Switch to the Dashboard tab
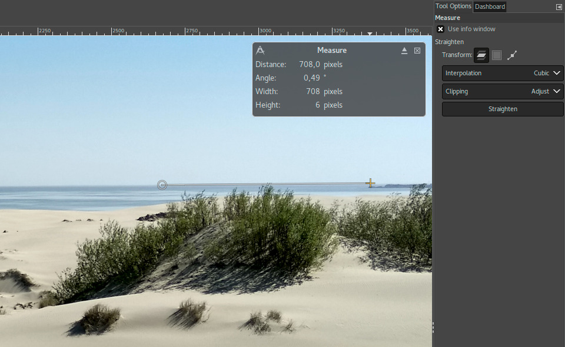Screen dimensions: 565x347 pyautogui.click(x=490, y=6)
